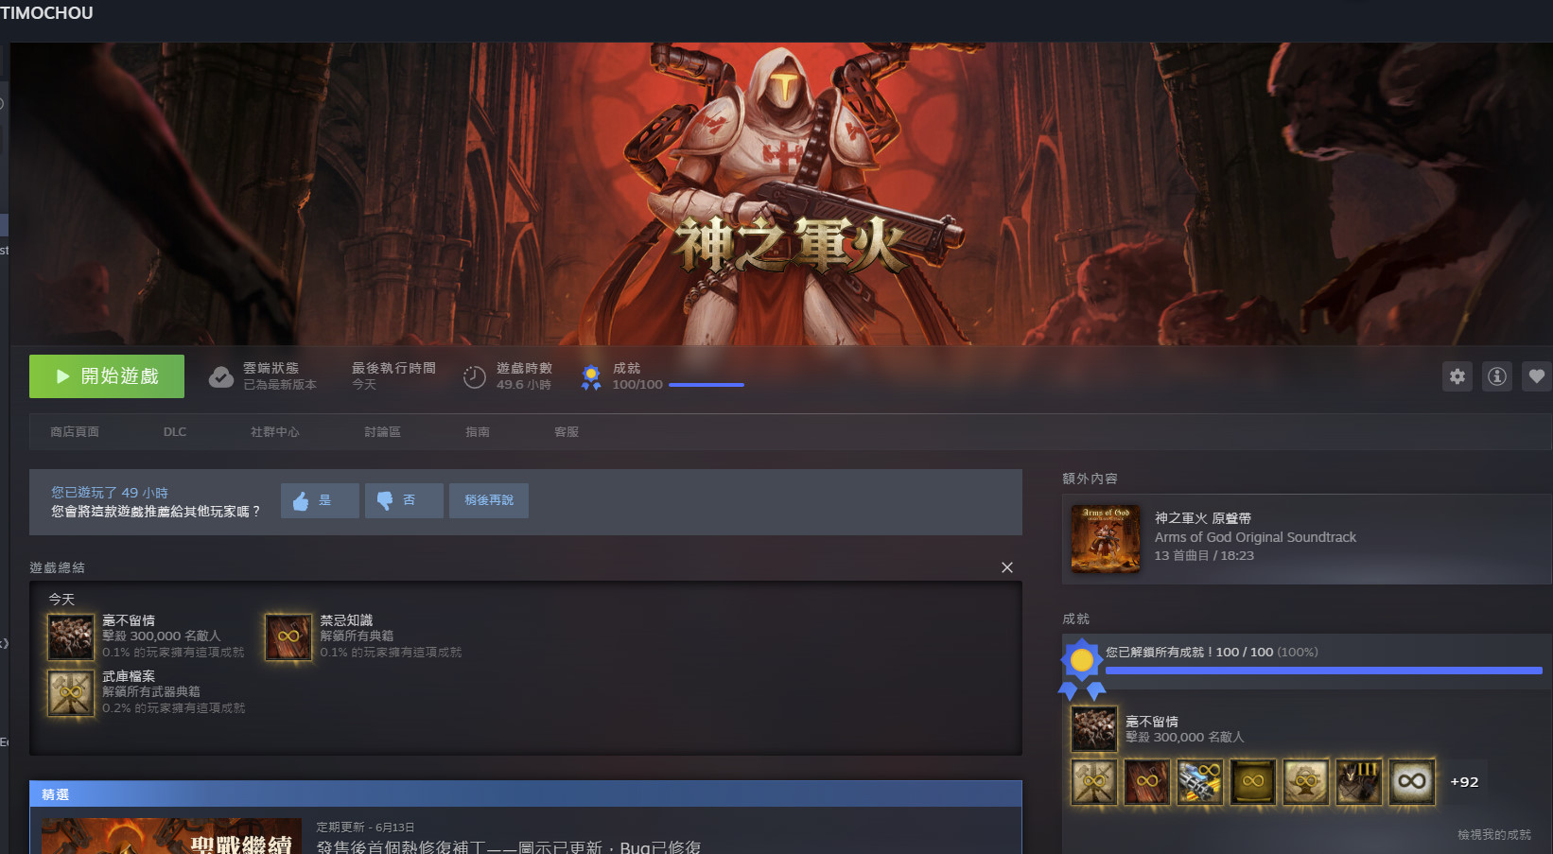Click the 0.2% 的玩家擁有這項成就 text
The image size is (1553, 854).
[173, 708]
